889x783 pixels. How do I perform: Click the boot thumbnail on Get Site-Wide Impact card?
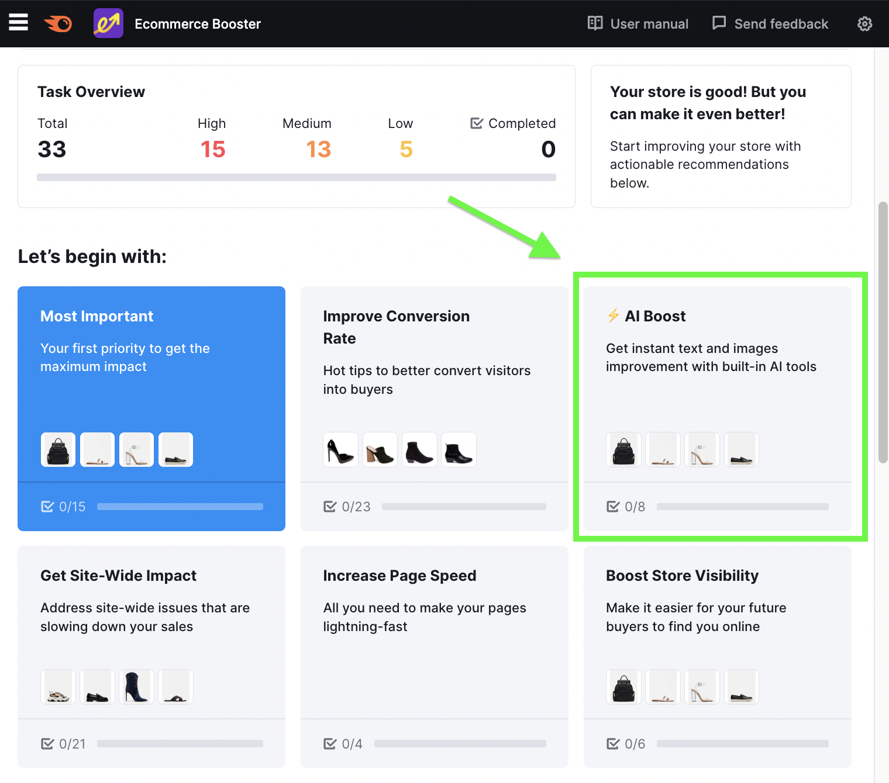point(136,687)
